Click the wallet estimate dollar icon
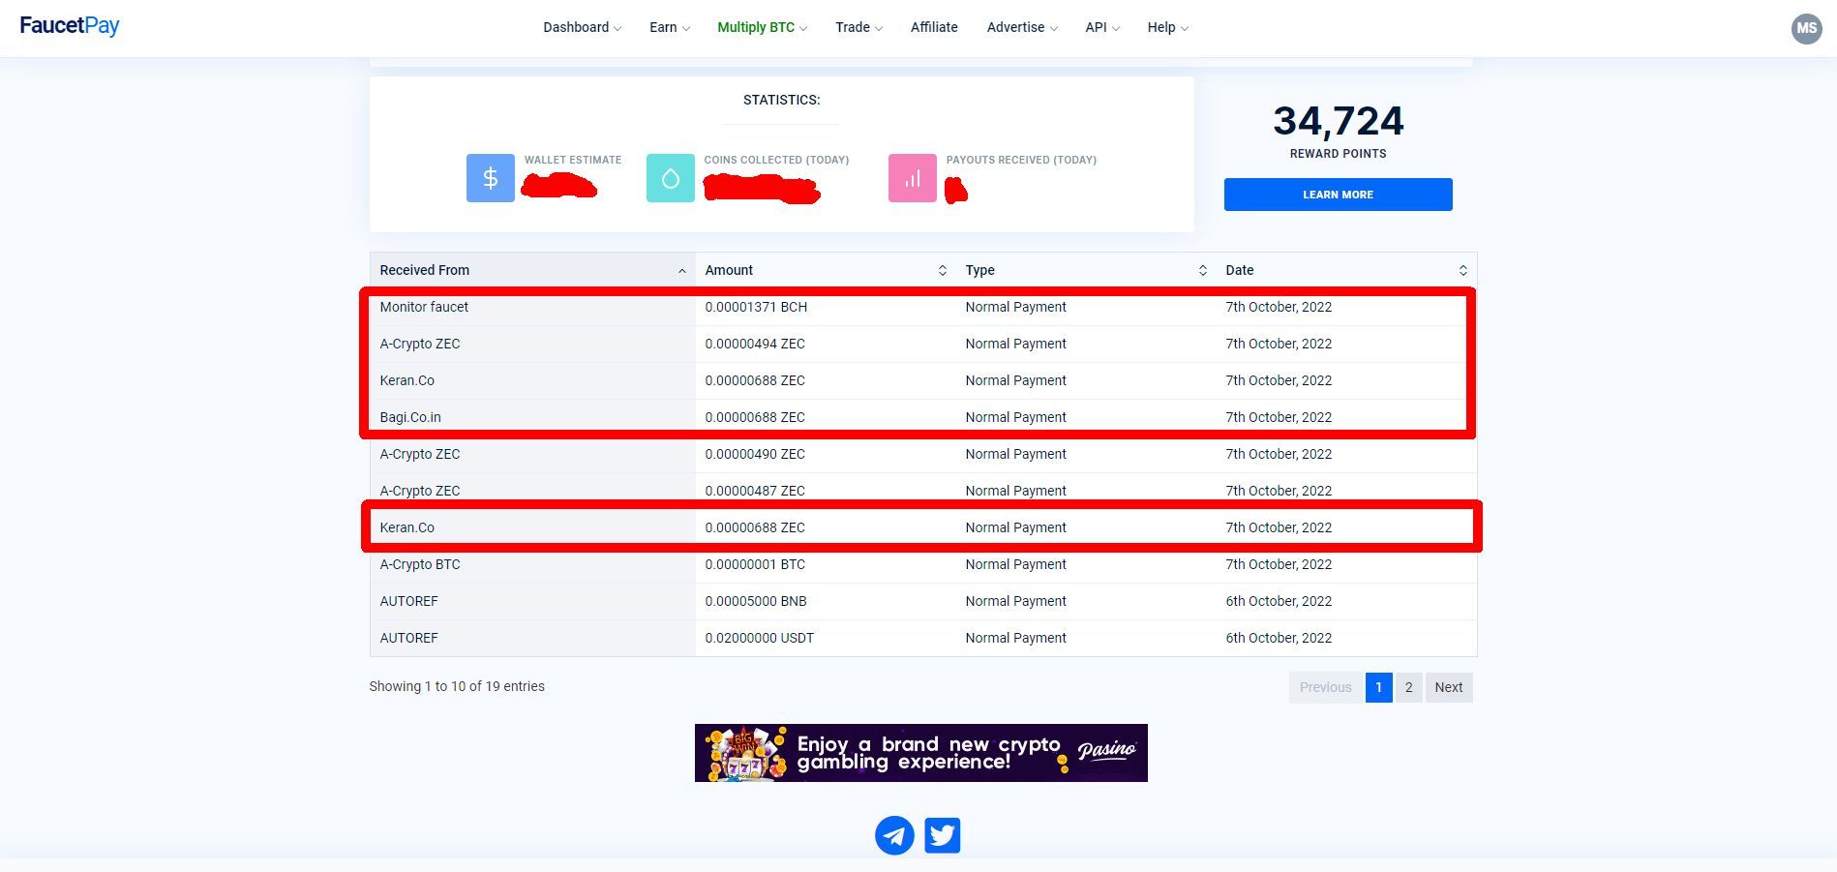The height and width of the screenshot is (872, 1837). coord(491,178)
